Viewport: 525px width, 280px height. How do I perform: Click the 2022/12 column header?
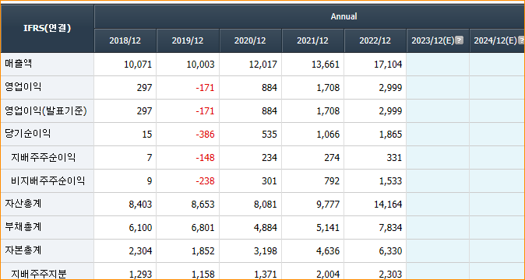click(x=375, y=40)
